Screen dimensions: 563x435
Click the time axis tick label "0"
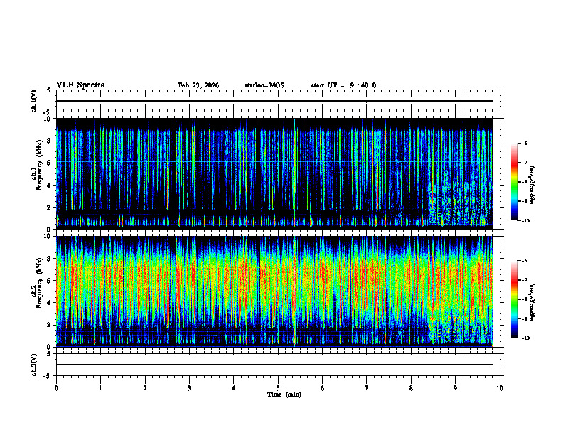56,388
